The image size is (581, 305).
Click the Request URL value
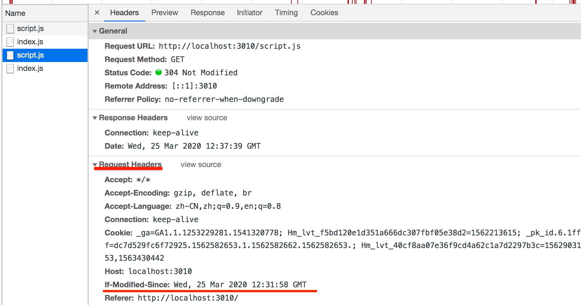click(230, 46)
